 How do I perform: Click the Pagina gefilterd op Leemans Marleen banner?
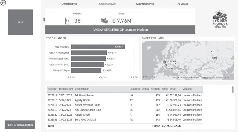pos(120,30)
